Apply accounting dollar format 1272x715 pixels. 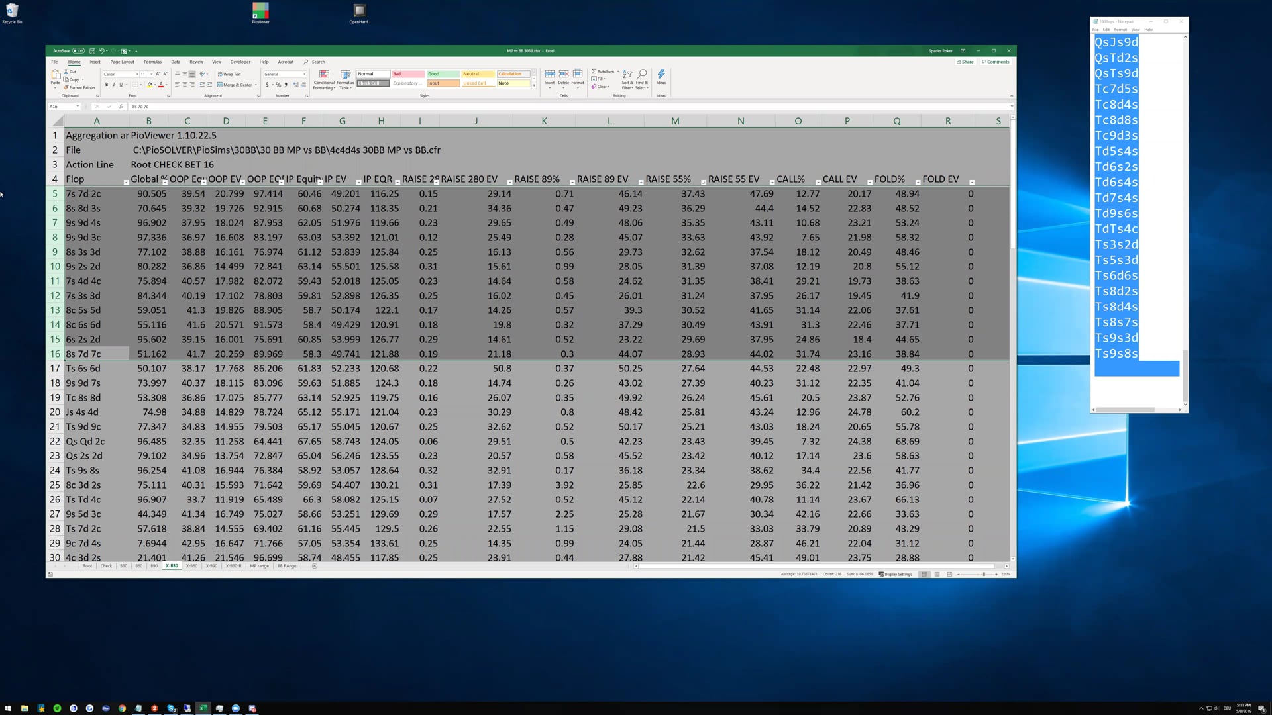267,85
